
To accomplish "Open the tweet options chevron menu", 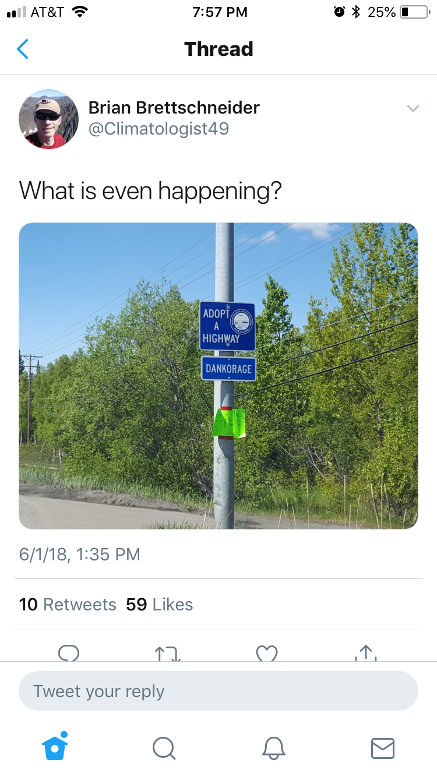I will click(x=413, y=108).
